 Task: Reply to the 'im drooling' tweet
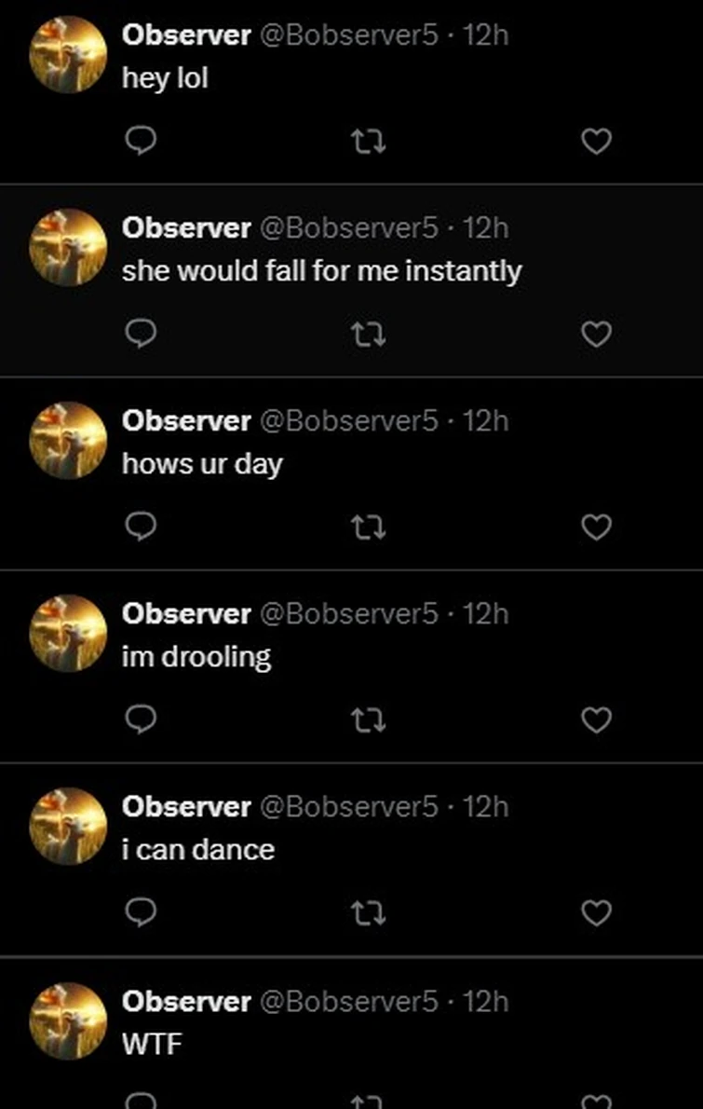140,719
